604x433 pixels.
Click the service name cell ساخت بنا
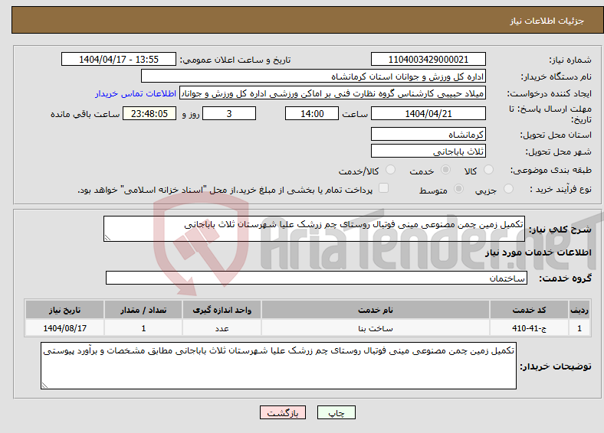(376, 328)
